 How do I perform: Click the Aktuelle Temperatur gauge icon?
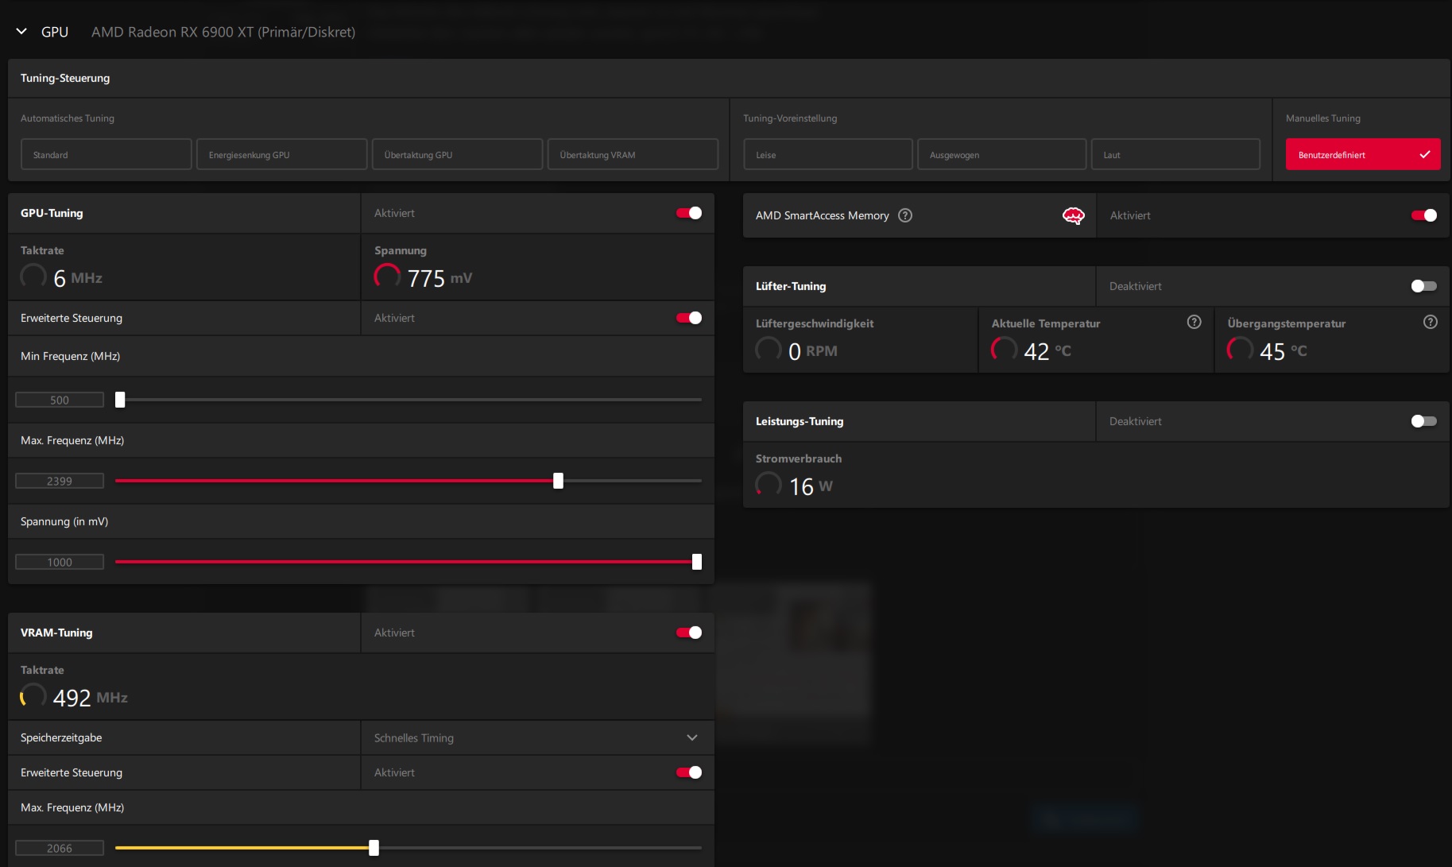click(x=1004, y=350)
